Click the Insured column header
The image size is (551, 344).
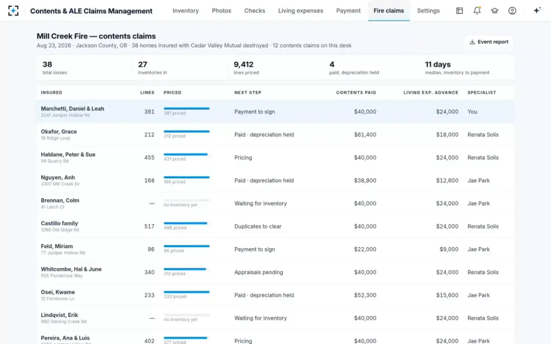(x=51, y=93)
